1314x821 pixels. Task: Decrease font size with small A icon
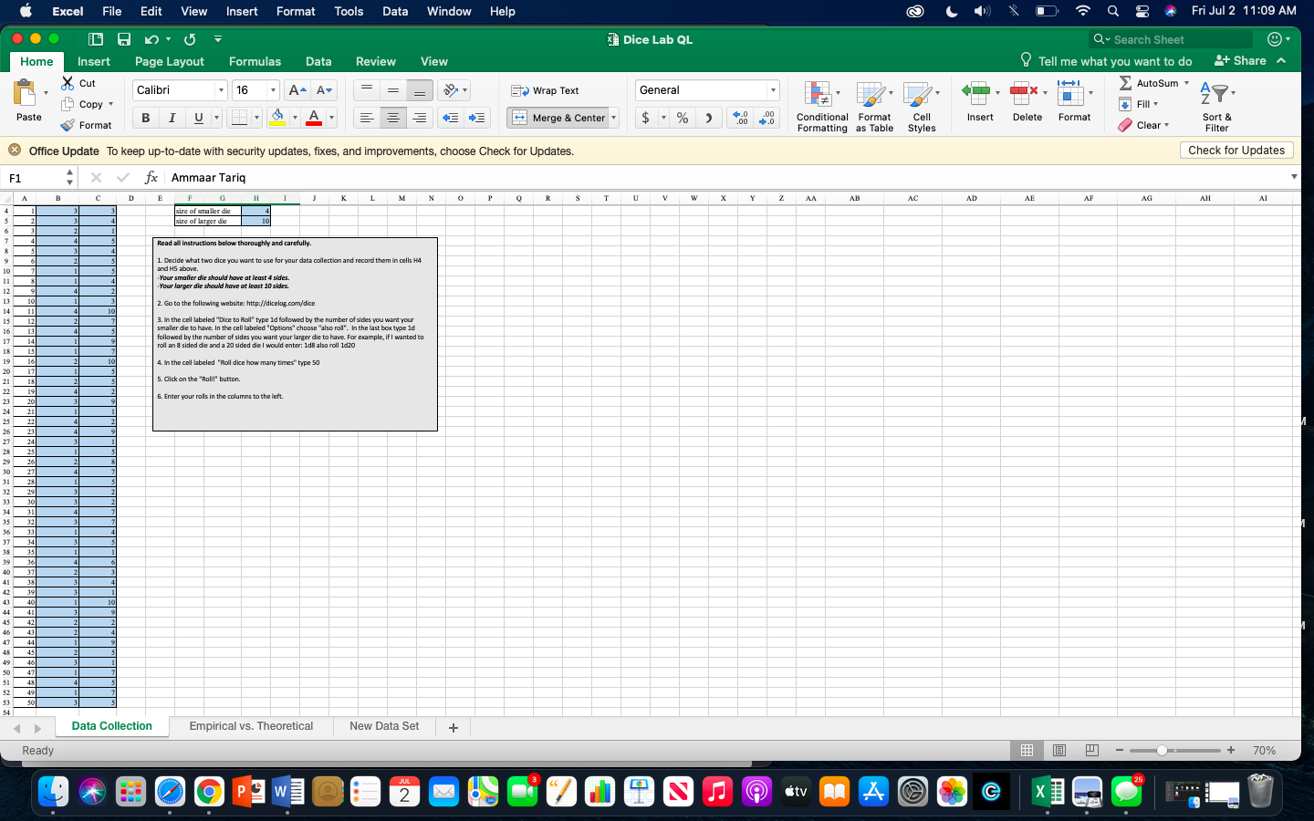324,90
